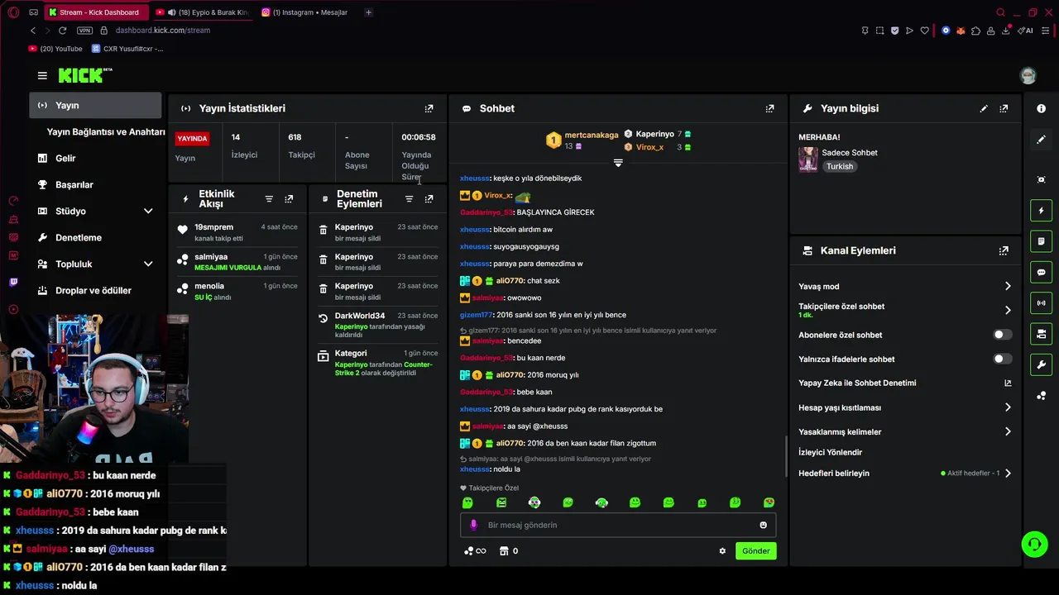
Task: Open the CXR Yusuf bookmark
Action: click(127, 49)
